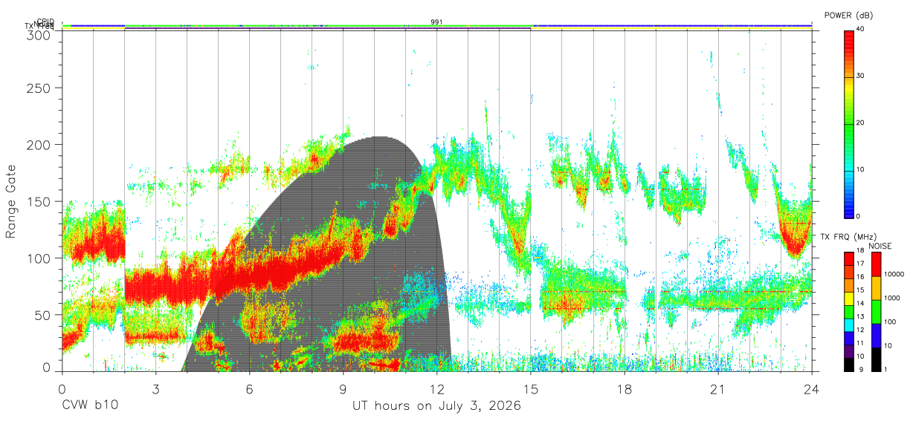Click the 3 tick on UT hours axis
913x421 pixels.
tap(156, 388)
